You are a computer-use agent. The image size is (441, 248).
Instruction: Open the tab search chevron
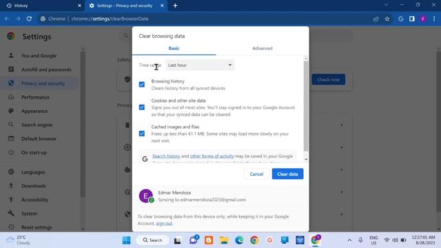tap(386, 5)
